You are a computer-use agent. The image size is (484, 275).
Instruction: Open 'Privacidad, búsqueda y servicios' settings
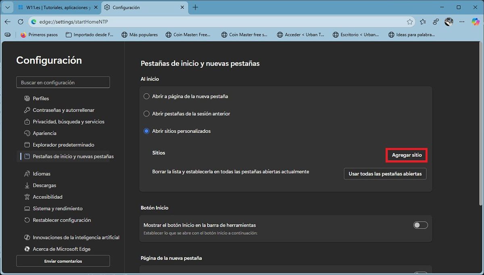click(x=68, y=121)
